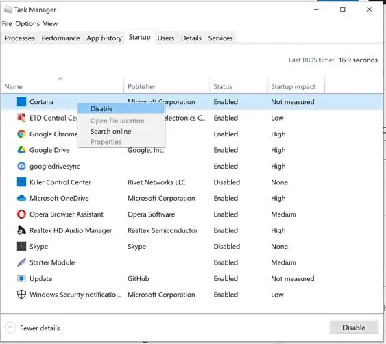Click Medium impact in Opera Browser row
This screenshot has width=386, height=344.
(284, 214)
